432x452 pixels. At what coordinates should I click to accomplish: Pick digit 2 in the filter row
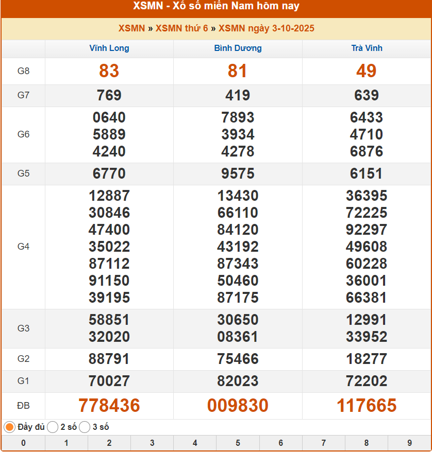point(109,443)
